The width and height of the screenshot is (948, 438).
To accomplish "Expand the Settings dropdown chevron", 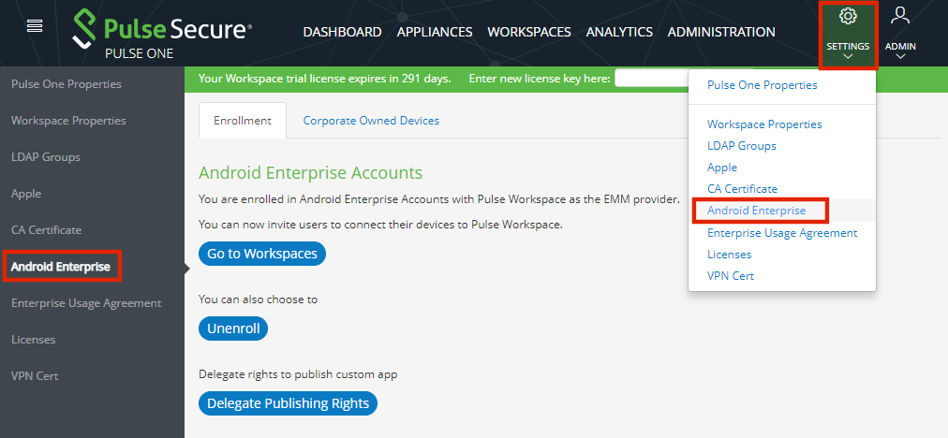I will [849, 57].
